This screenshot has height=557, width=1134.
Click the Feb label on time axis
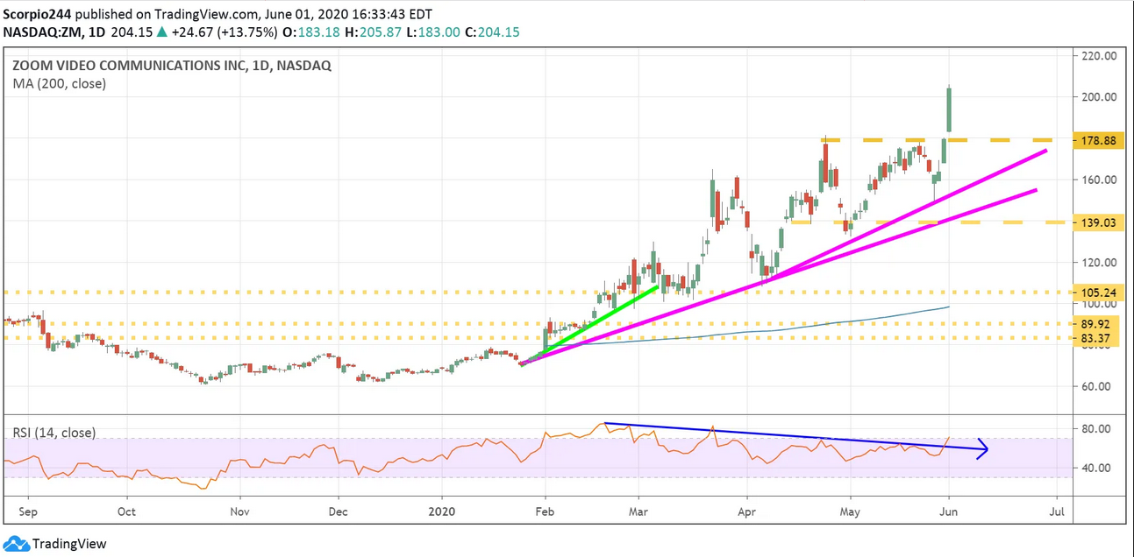pyautogui.click(x=545, y=511)
